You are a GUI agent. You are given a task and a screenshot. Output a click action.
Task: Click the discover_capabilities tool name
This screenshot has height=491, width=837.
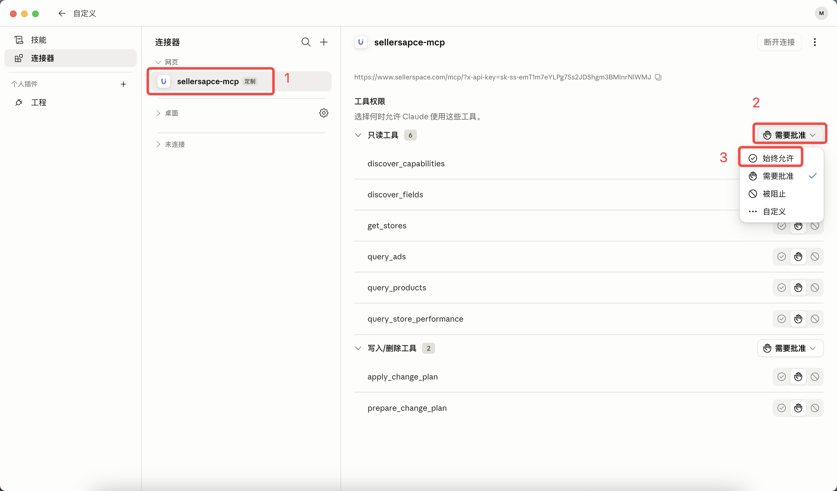point(406,164)
